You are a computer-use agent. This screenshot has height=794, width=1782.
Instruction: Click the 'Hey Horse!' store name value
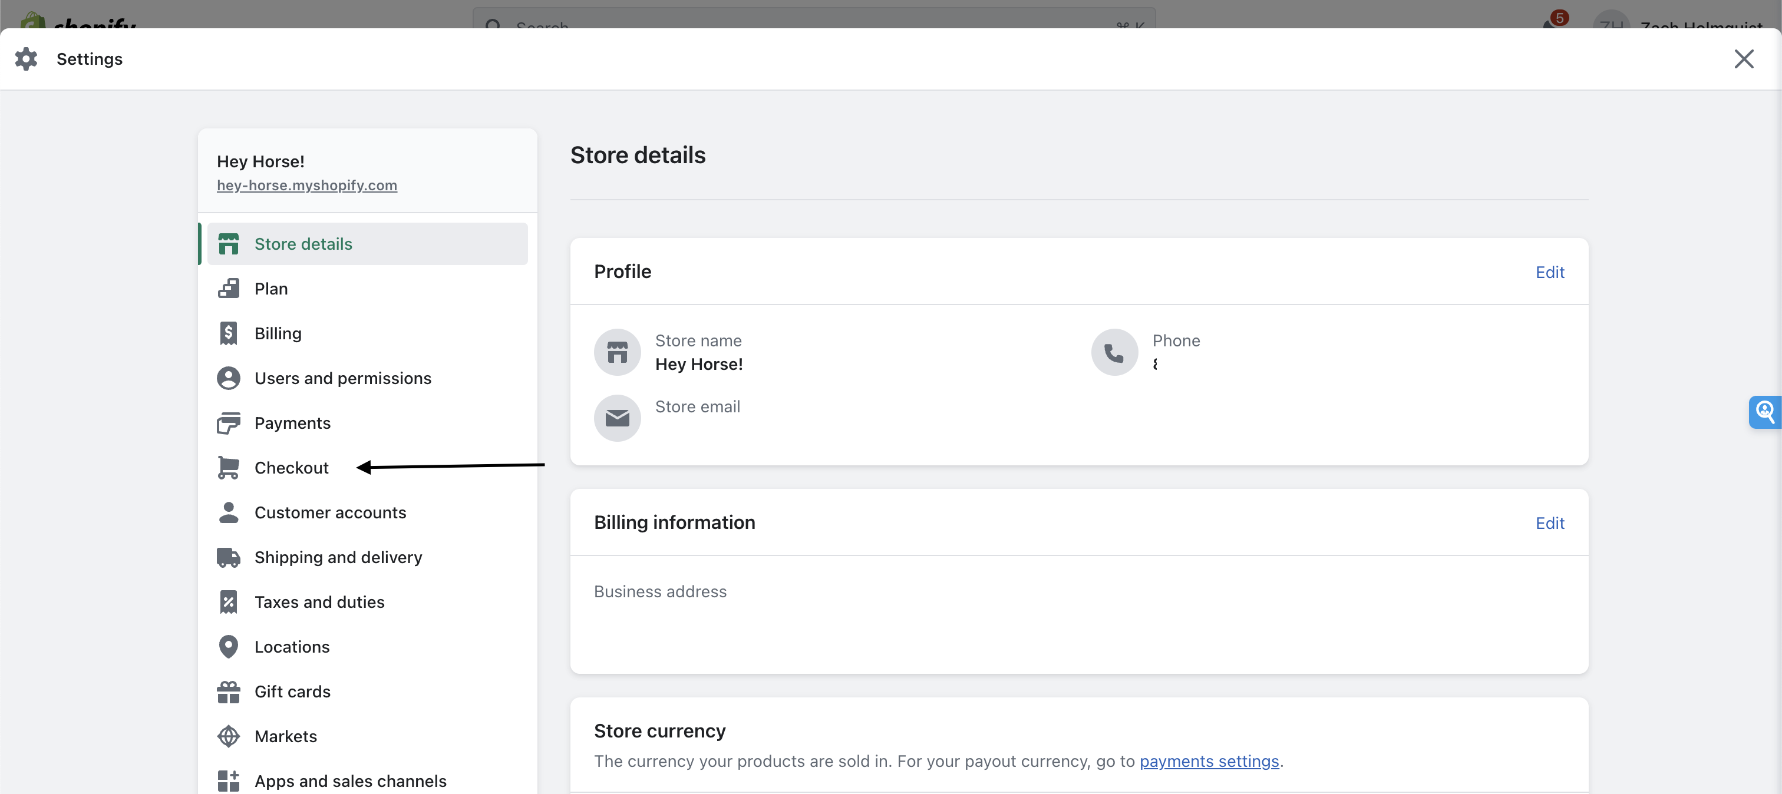pyautogui.click(x=699, y=364)
